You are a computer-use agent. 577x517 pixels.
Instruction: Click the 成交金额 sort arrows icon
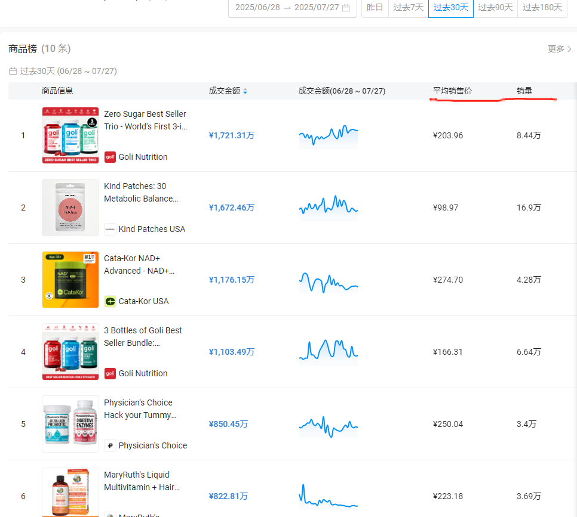pos(245,91)
